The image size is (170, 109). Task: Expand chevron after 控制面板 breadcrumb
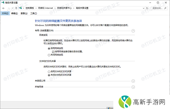36,8
